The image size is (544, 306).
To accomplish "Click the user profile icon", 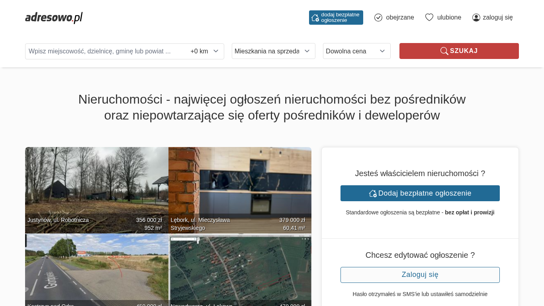I will [476, 18].
